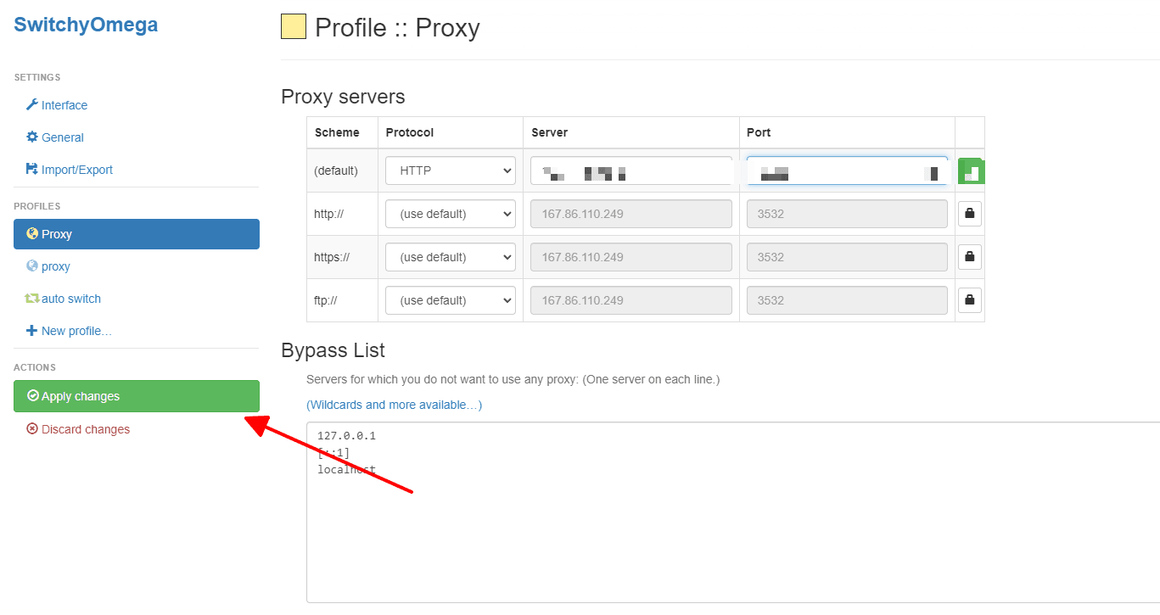1160x615 pixels.
Task: Click the https:// Port field 3532
Action: click(847, 257)
